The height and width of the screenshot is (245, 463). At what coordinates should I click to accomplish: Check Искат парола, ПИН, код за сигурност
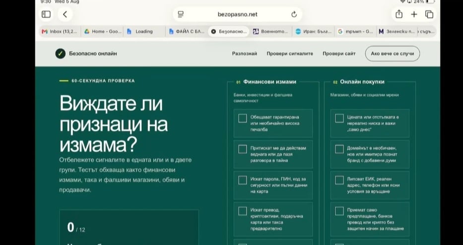243,180
